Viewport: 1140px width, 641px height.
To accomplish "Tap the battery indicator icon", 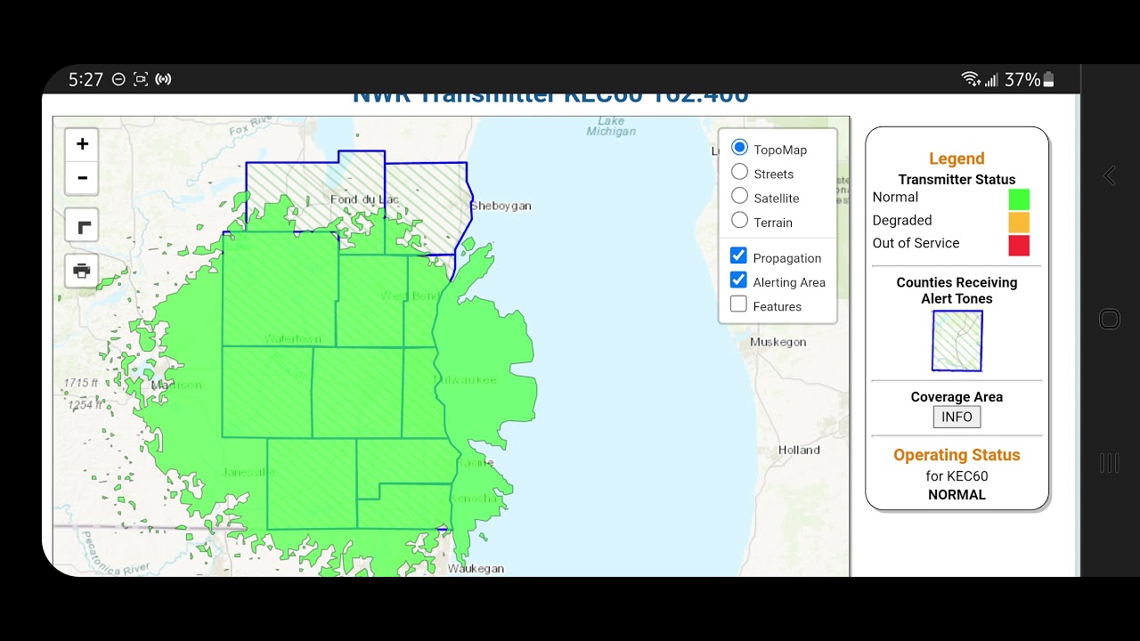I will pos(1048,79).
